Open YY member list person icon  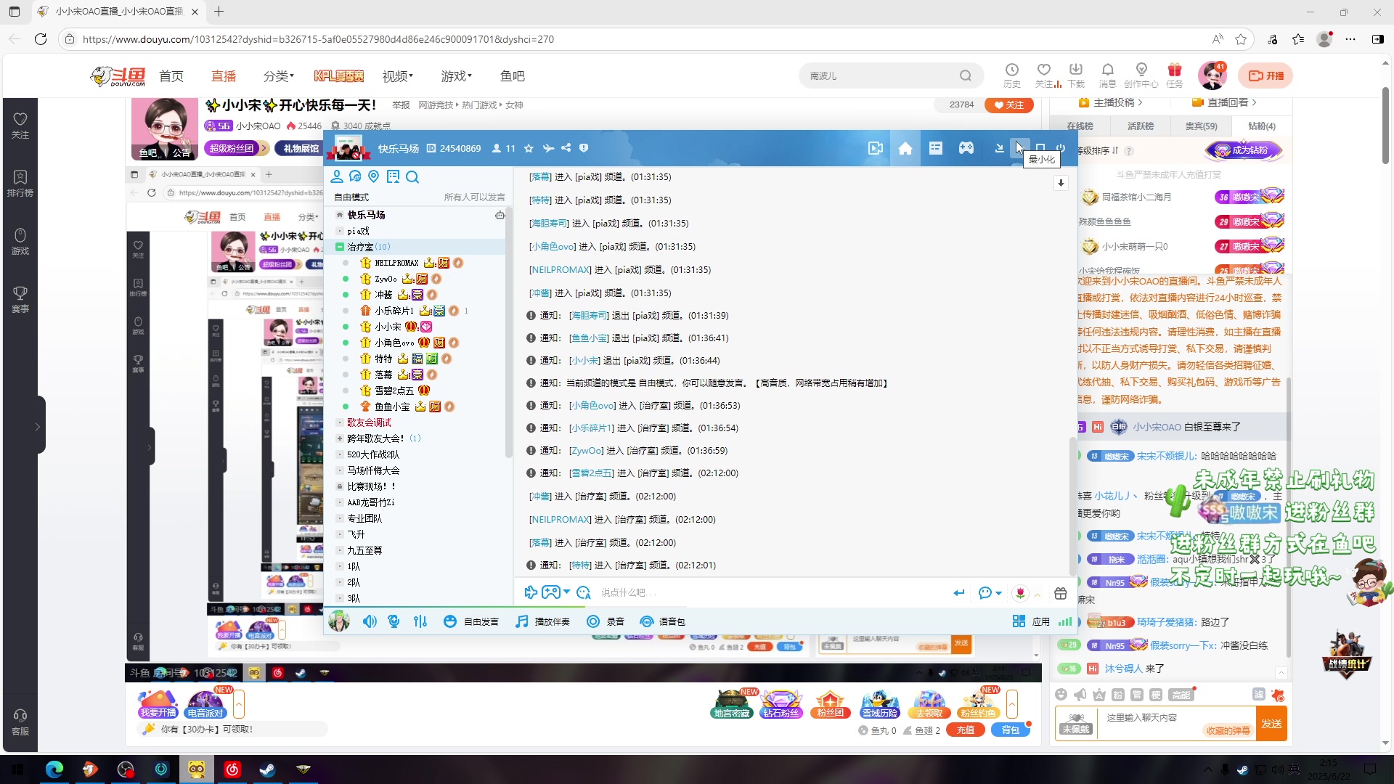pyautogui.click(x=337, y=176)
